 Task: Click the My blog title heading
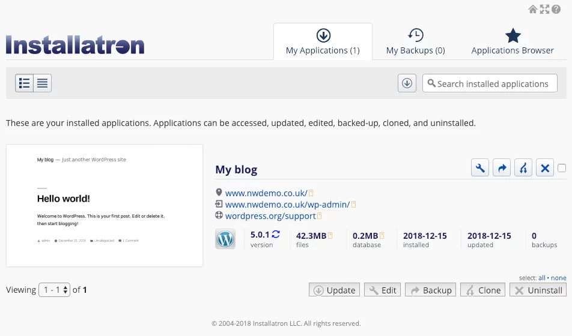tap(236, 169)
